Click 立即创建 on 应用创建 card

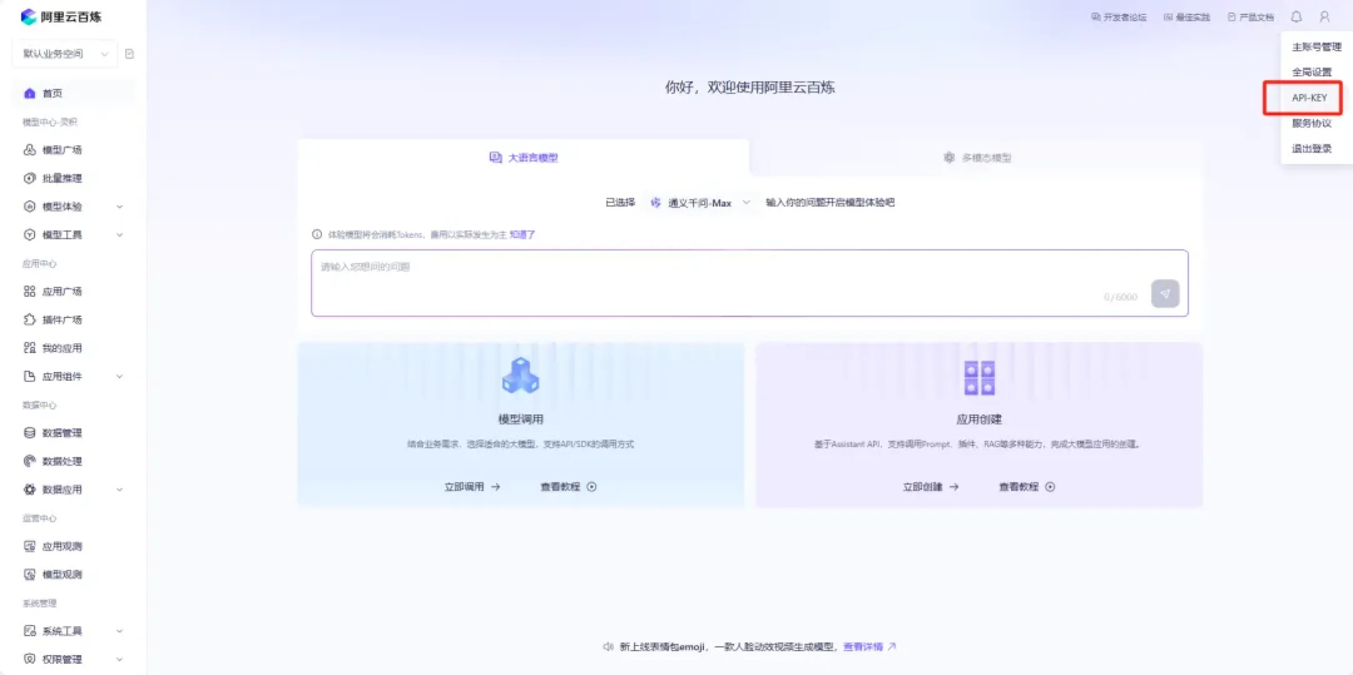click(930, 487)
